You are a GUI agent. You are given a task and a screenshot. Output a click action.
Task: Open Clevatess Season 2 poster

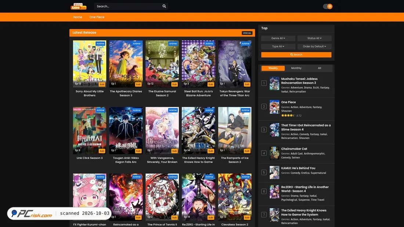pos(235,197)
